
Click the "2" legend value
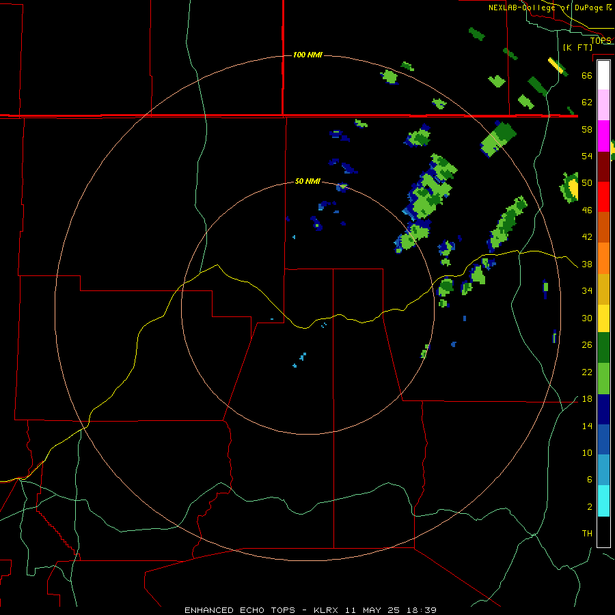click(x=589, y=507)
